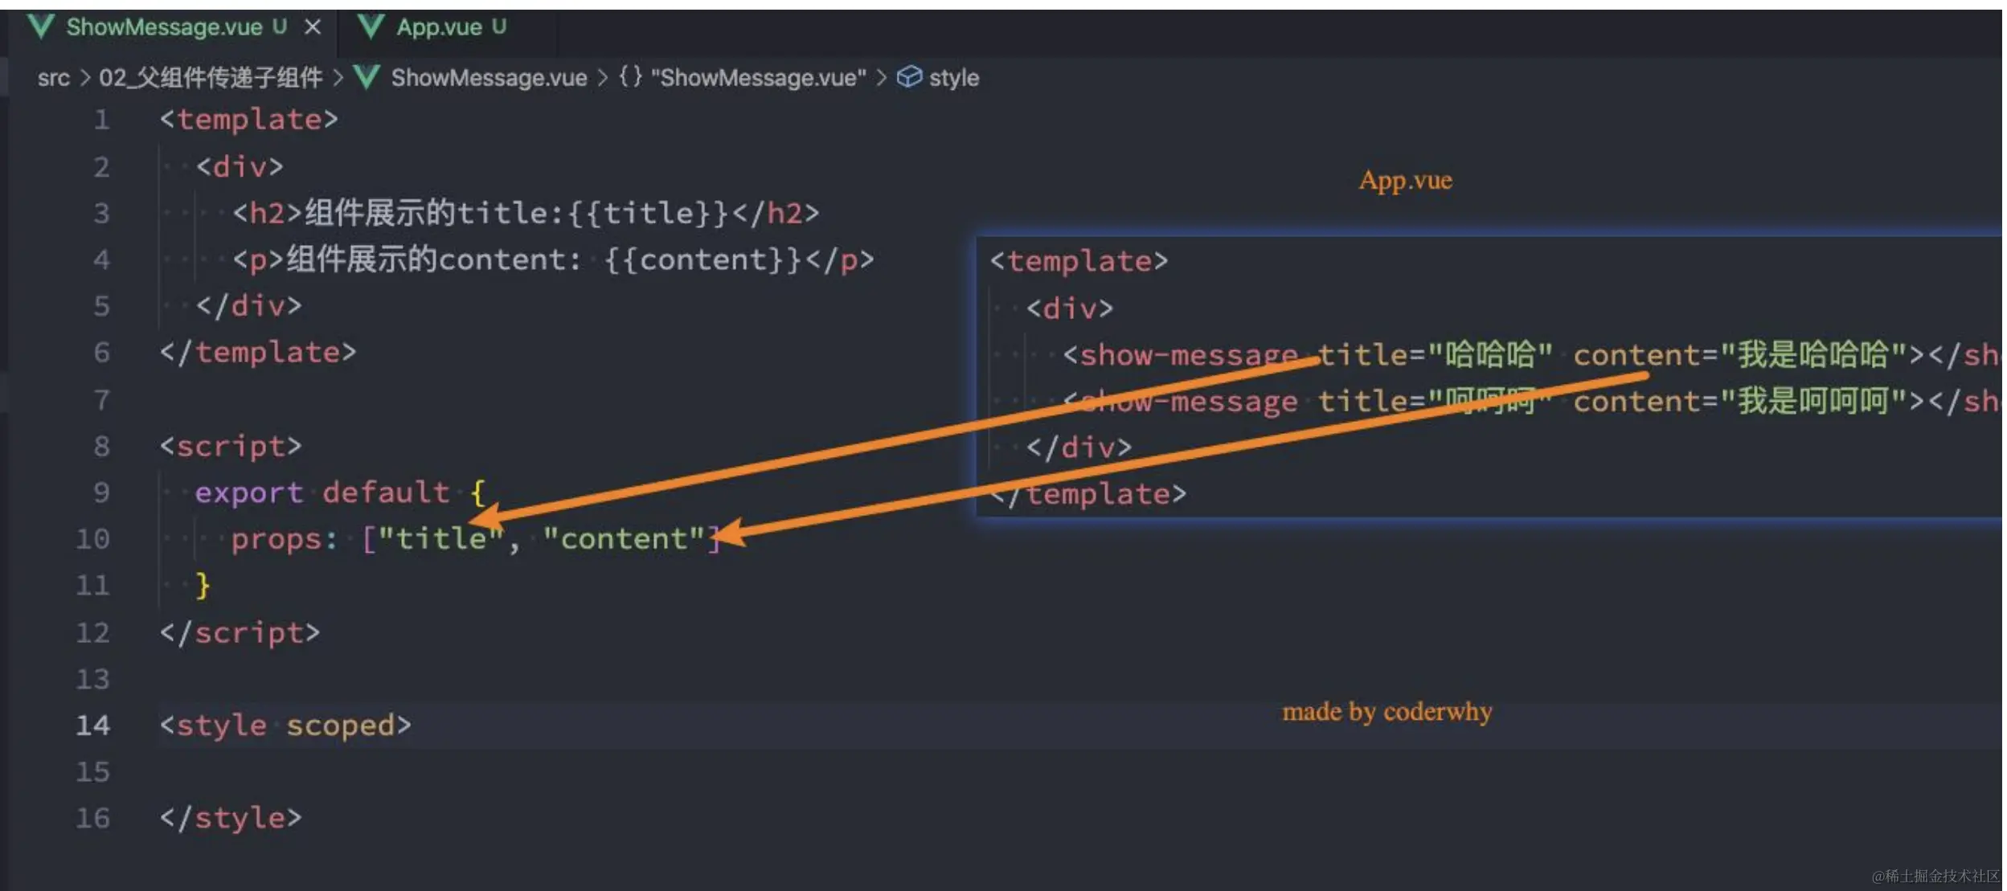Click the closing </script> tag
Screen dimensions: 2007x891
point(240,633)
